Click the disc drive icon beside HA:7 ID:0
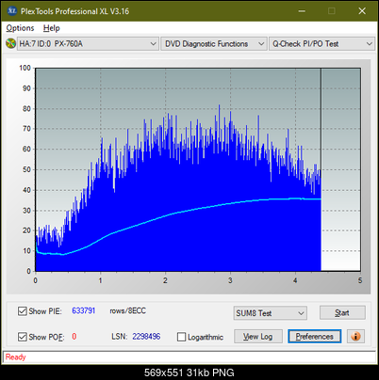Image resolution: width=379 pixels, height=380 pixels. 10,43
